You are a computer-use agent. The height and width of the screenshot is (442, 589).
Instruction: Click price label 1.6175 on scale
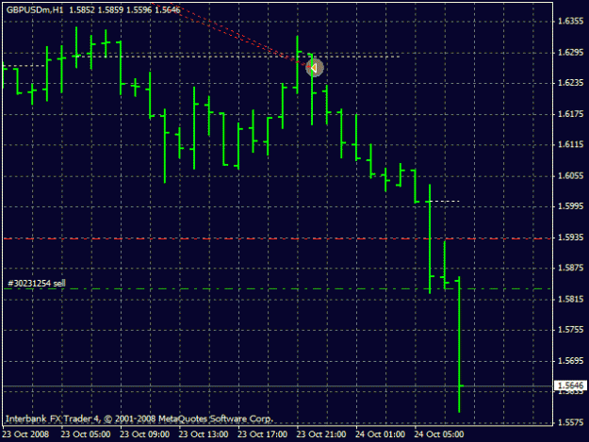570,114
